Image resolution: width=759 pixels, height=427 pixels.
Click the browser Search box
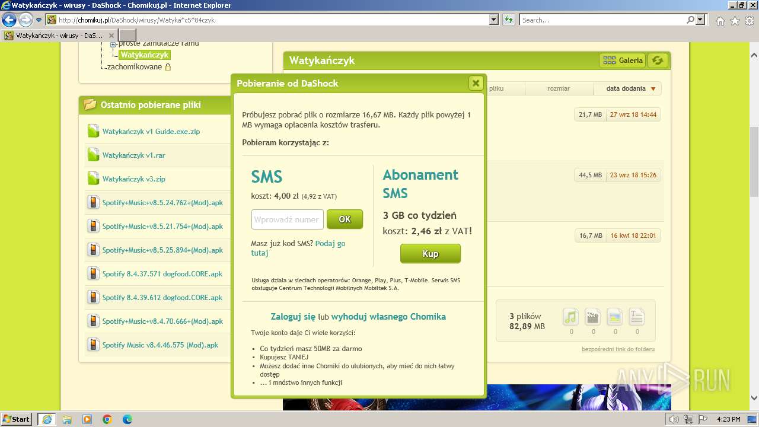coord(603,20)
